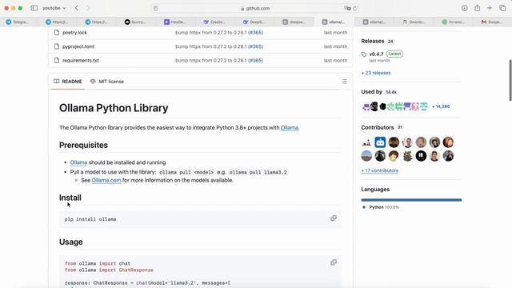Image resolution: width=512 pixels, height=288 pixels.
Task: Open the black pause-symbol contributor avatar
Action: pyautogui.click(x=421, y=156)
